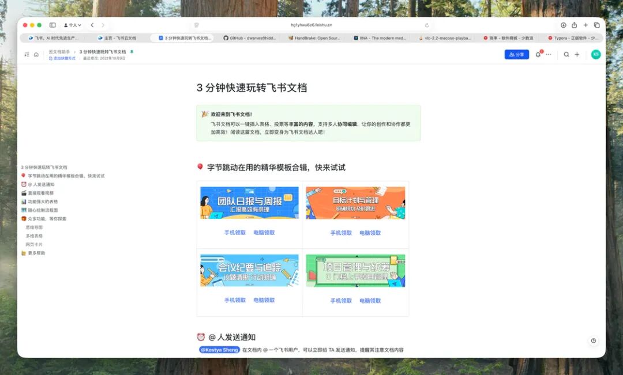Open the help icon at bottom right

[x=593, y=340]
